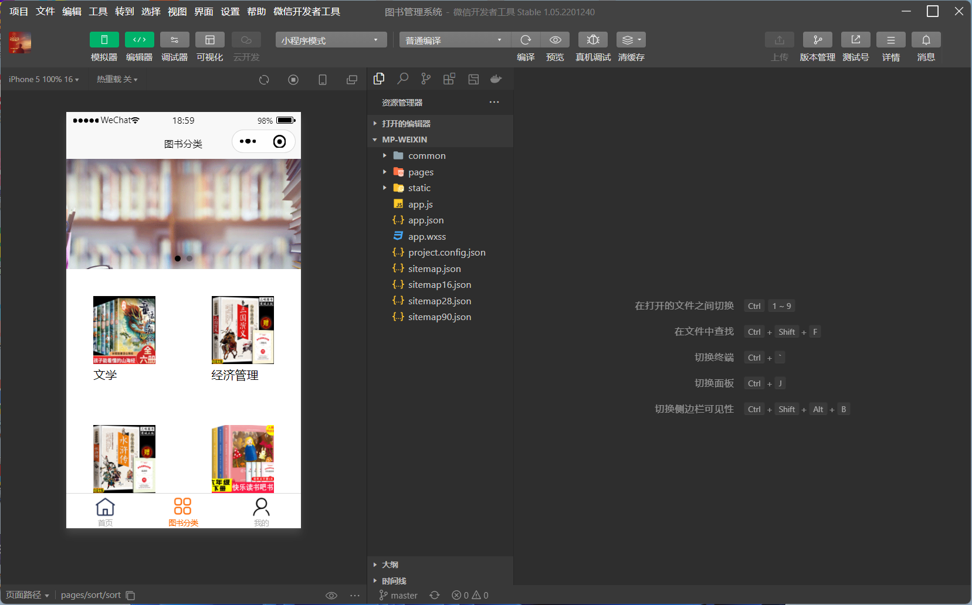Open the 编辑 menu

72,12
